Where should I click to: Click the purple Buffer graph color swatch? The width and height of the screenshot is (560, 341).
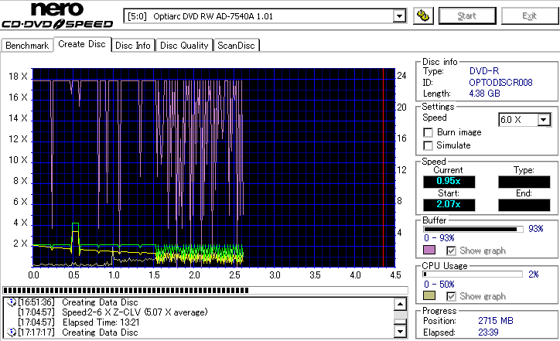[429, 250]
